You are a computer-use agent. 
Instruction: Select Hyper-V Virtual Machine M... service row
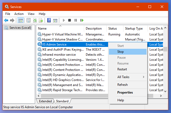(100, 34)
